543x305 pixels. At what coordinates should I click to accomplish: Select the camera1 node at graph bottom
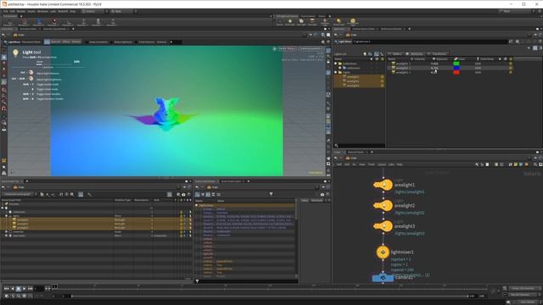pyautogui.click(x=383, y=278)
